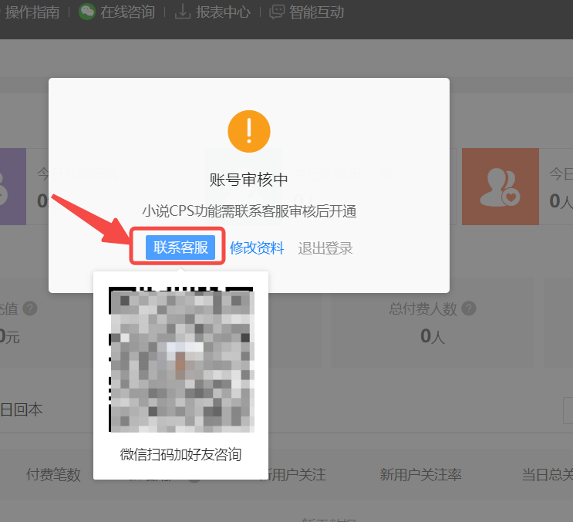This screenshot has height=522, width=573.
Task: Open 操作指南 in top bar
Action: (32, 12)
